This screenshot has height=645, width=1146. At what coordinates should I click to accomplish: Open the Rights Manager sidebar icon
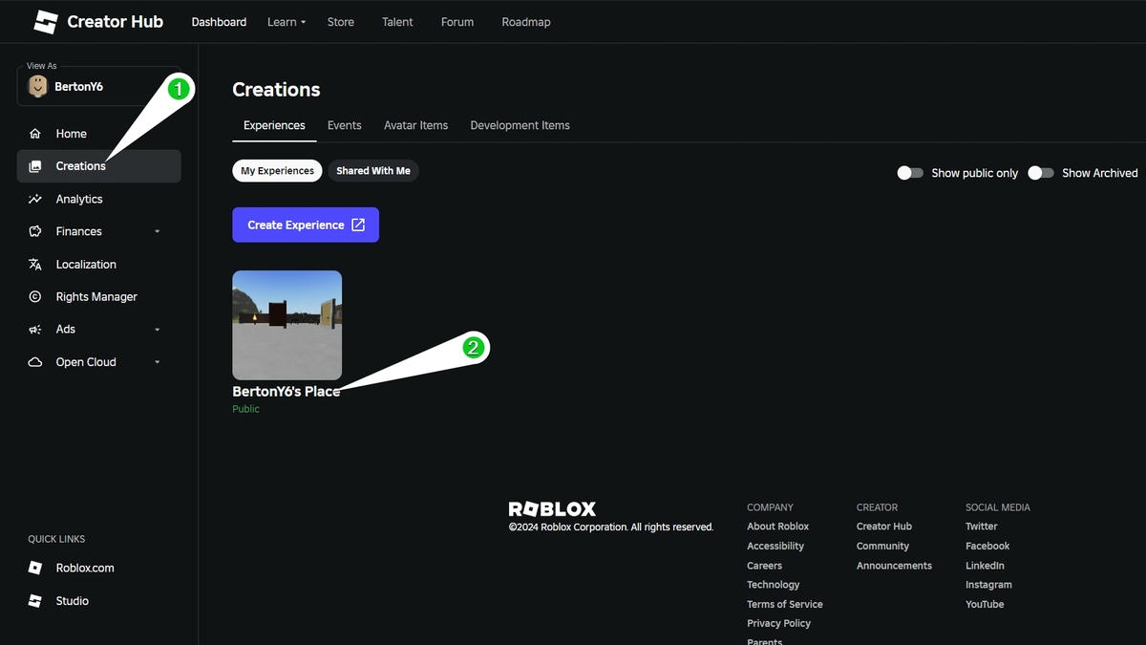click(36, 296)
